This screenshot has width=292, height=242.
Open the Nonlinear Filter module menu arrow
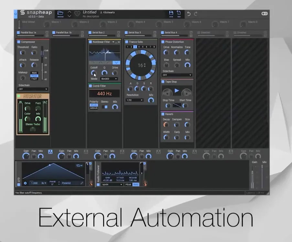(x=113, y=42)
